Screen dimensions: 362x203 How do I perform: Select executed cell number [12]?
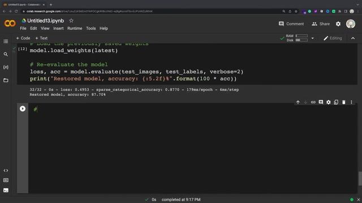click(23, 49)
